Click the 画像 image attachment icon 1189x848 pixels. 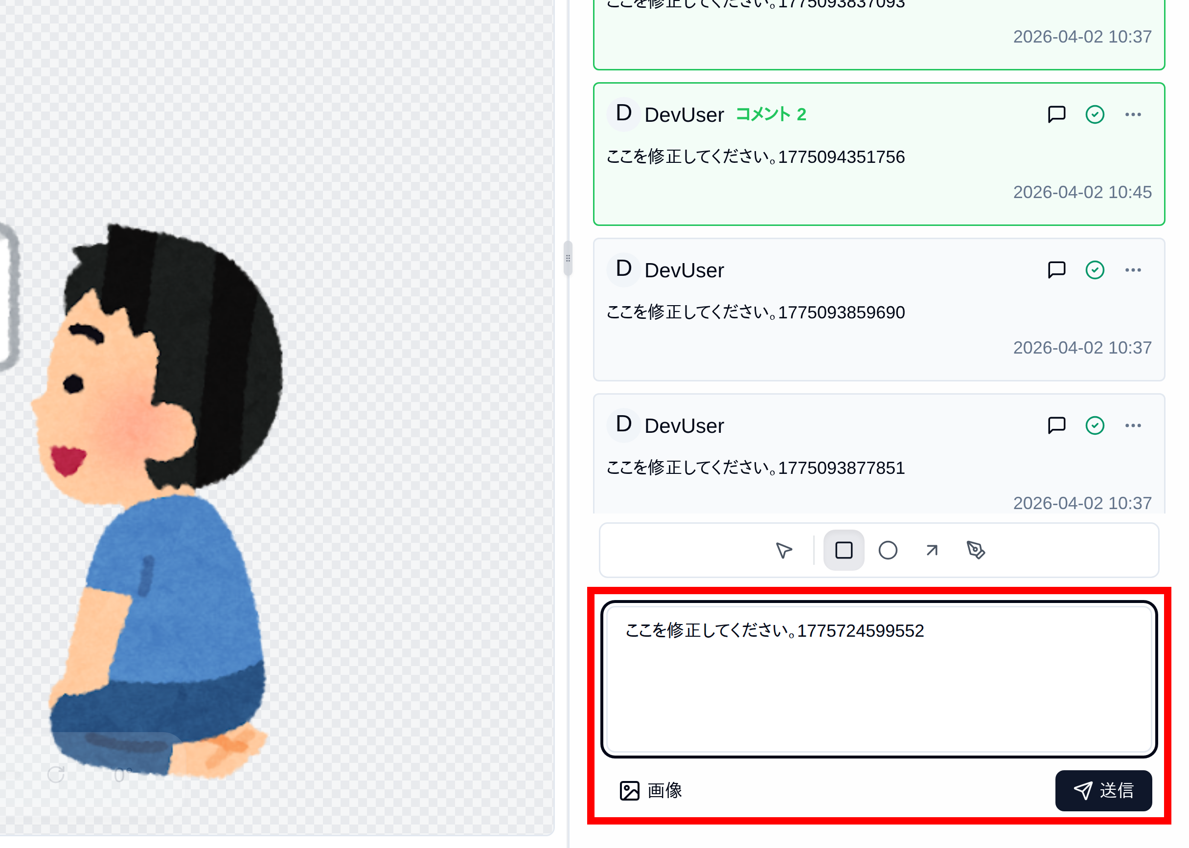coord(630,790)
